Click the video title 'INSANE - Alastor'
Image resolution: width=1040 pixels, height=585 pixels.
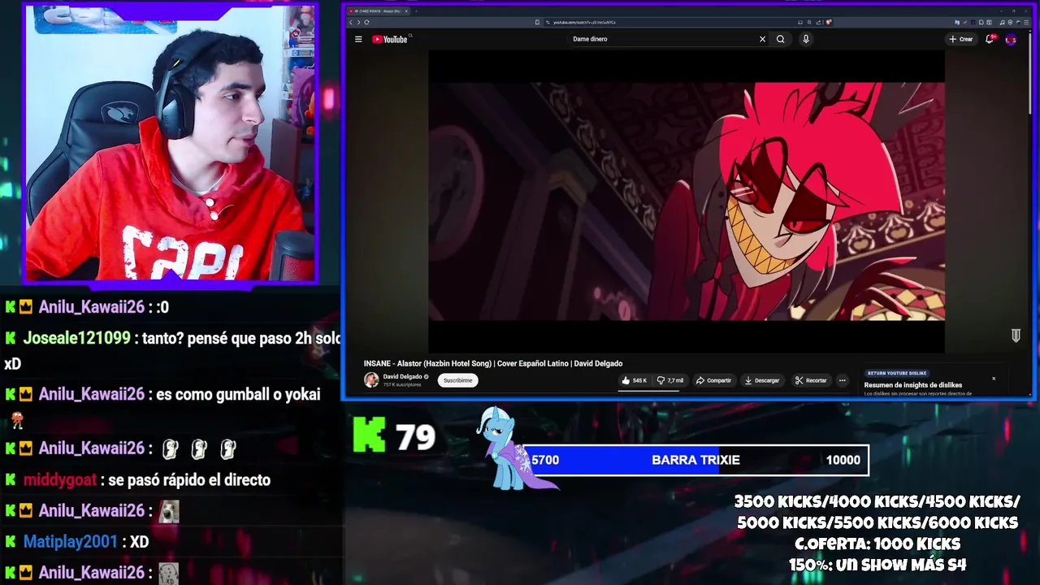click(493, 363)
